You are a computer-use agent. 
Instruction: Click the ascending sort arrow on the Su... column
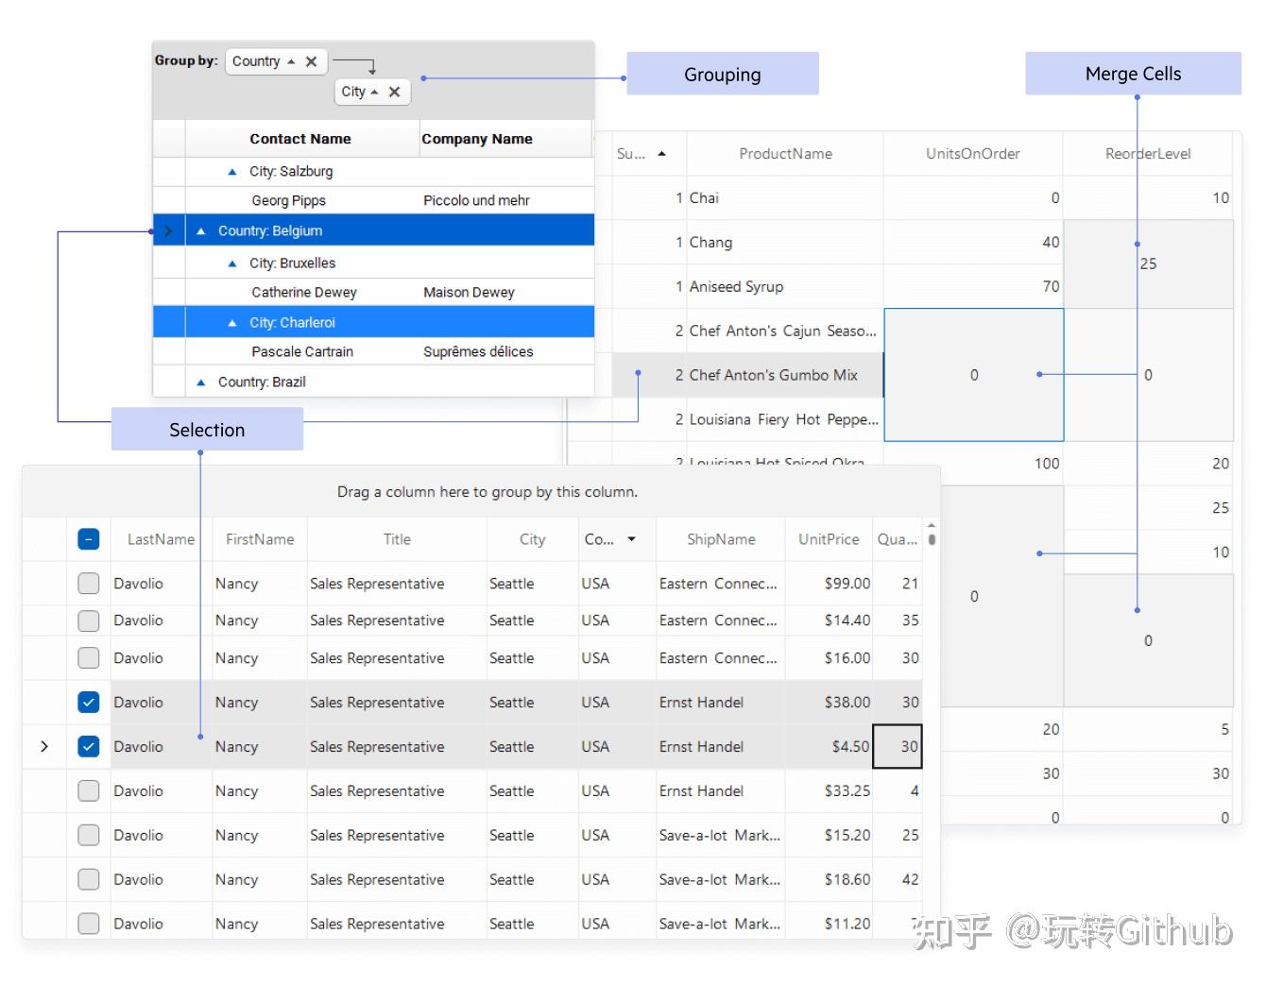(662, 152)
